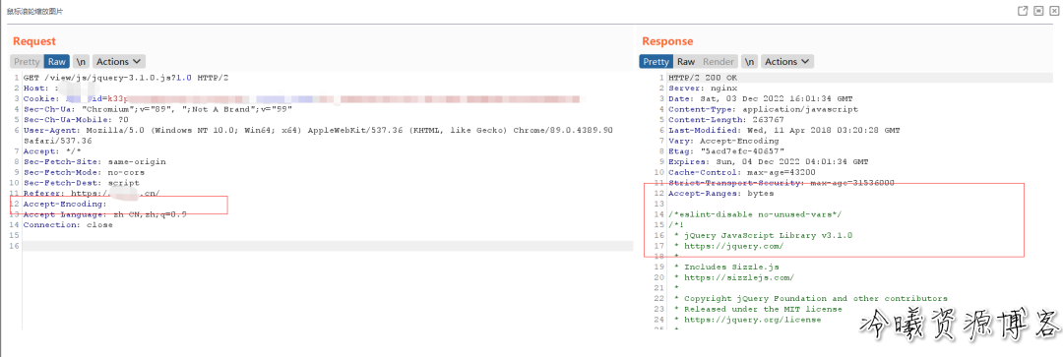Click the eslint-disable no-unused-vars comment line
The height and width of the screenshot is (357, 1063).
(755, 214)
